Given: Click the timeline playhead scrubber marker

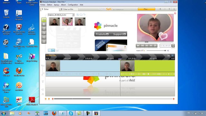Looking at the screenshot, I should click(120, 59).
